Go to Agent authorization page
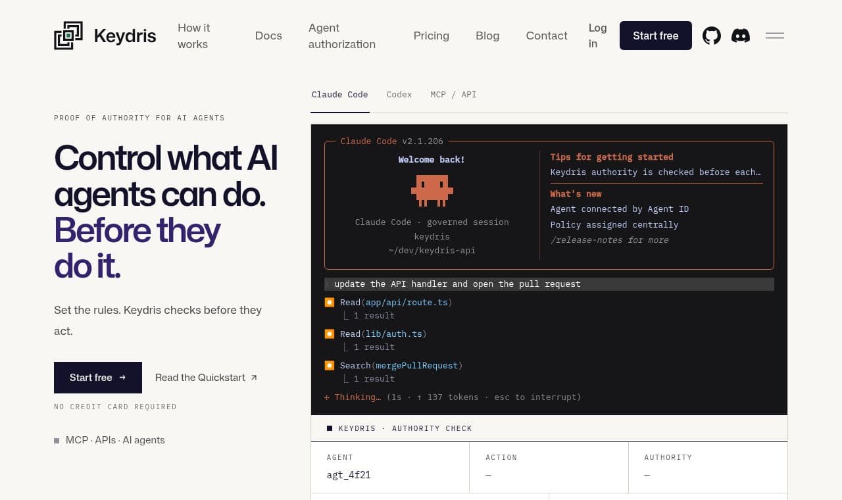 [x=342, y=36]
